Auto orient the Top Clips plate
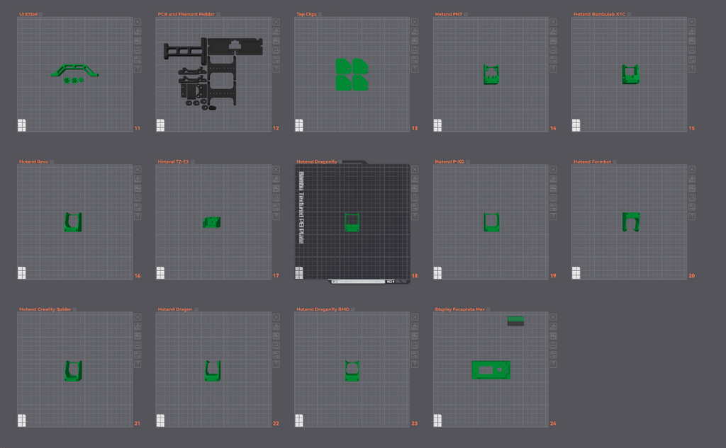 coord(415,31)
